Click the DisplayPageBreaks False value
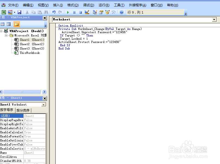 point(35,120)
